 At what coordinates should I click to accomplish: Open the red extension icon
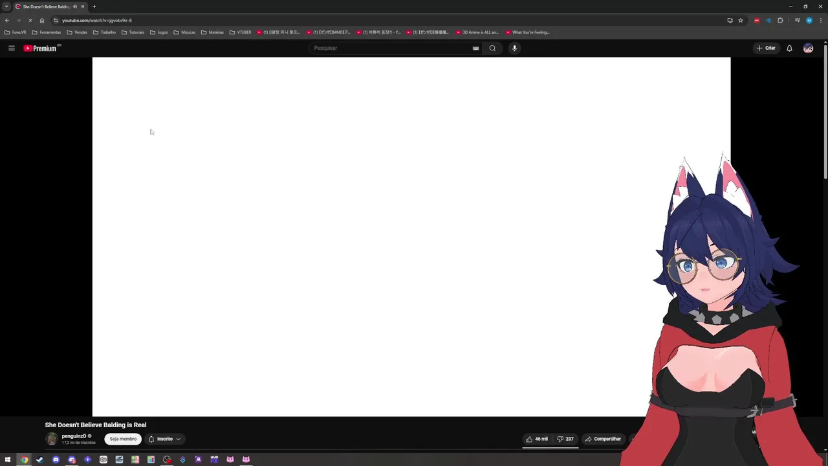click(757, 20)
